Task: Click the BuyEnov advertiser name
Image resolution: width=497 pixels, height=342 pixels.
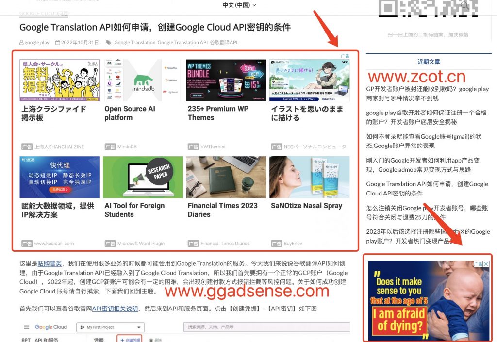Action: [x=293, y=244]
